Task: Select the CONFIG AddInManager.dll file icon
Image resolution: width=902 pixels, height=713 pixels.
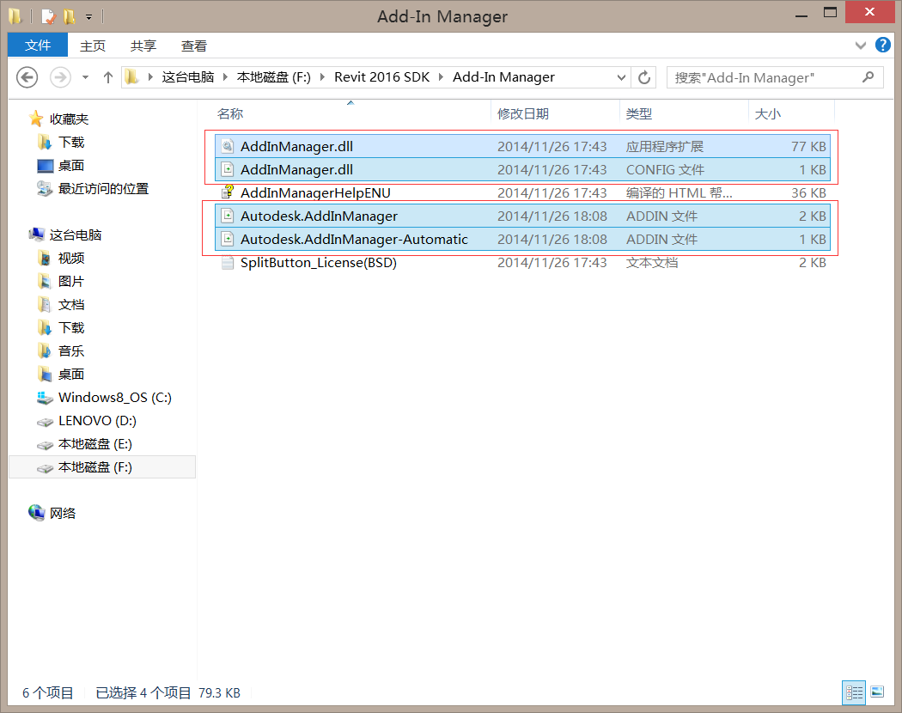Action: pos(228,169)
